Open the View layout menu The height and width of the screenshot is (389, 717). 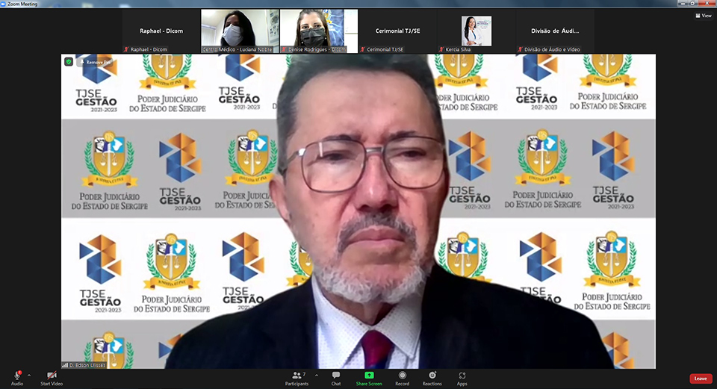pos(701,16)
